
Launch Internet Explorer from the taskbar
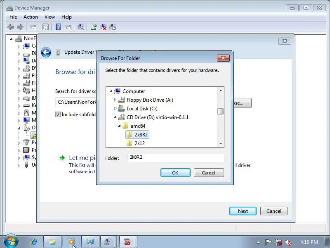[x=34, y=242]
